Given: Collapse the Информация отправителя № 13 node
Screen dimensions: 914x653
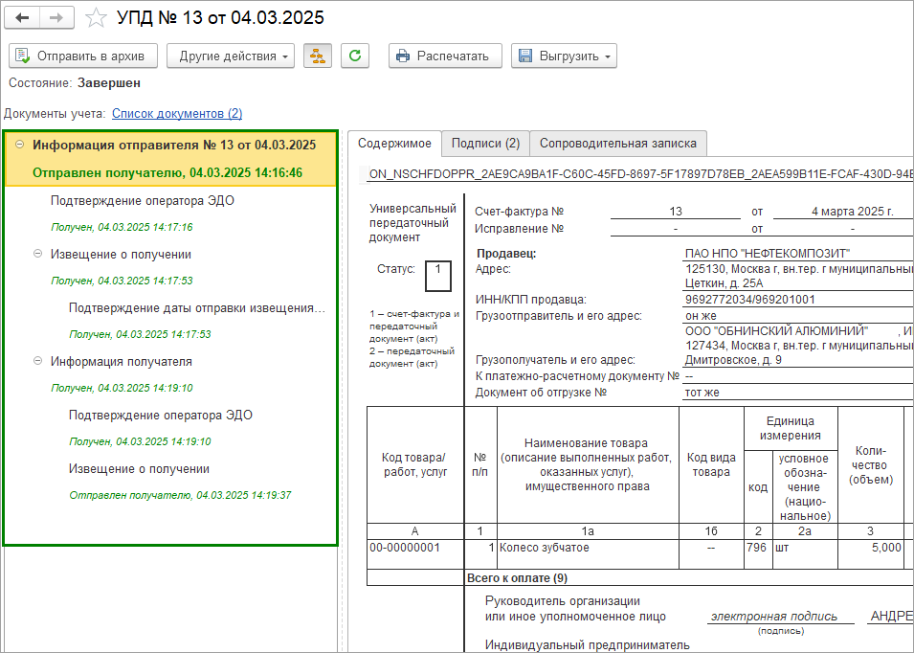Looking at the screenshot, I should [20, 146].
